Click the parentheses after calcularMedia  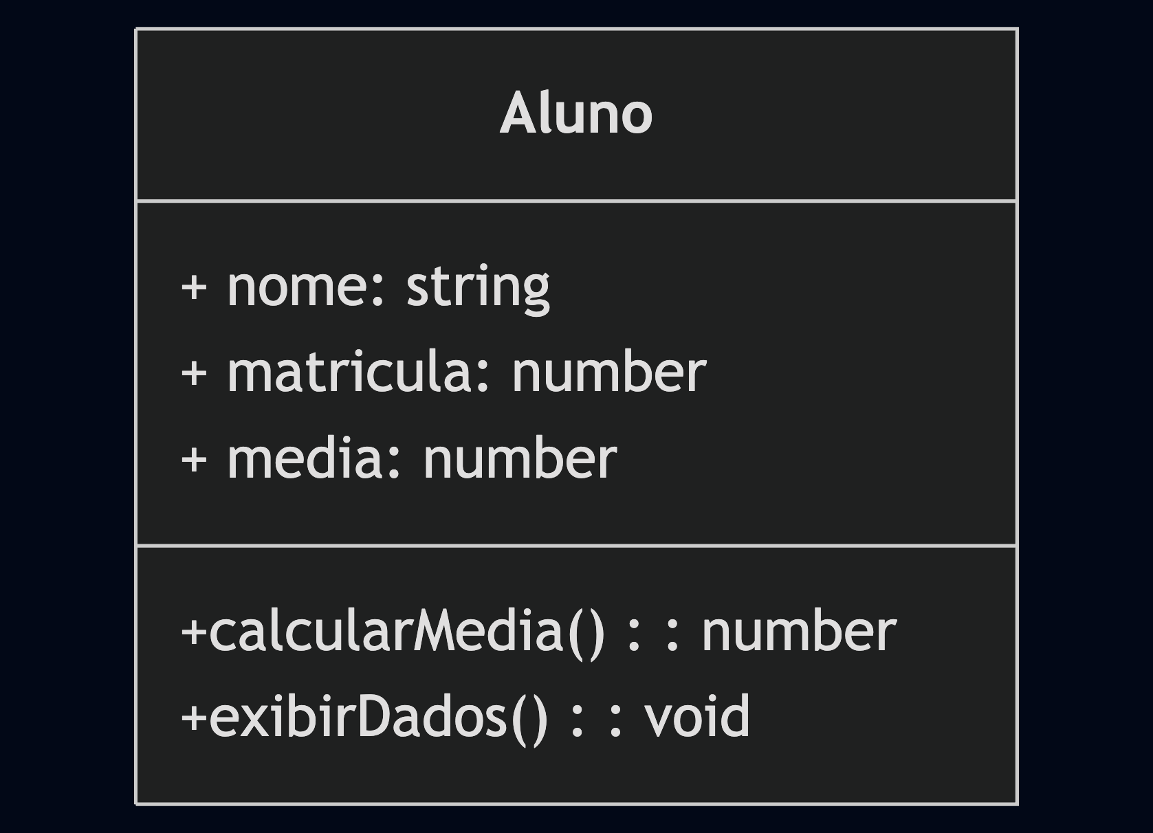[x=586, y=632]
